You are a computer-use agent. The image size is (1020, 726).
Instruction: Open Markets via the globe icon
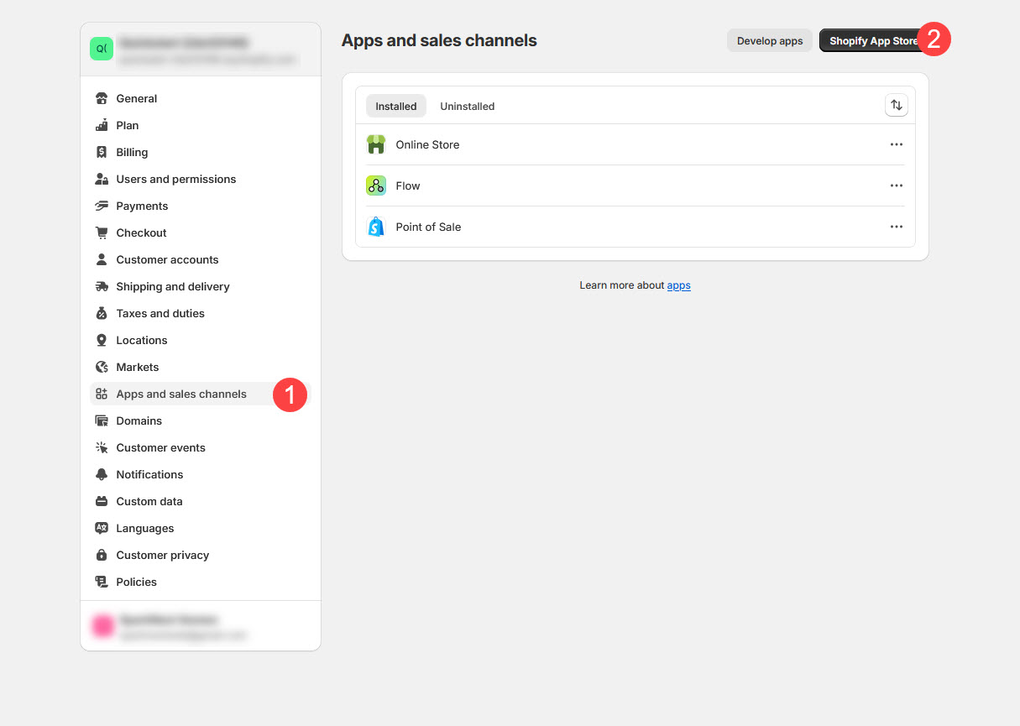click(x=102, y=367)
